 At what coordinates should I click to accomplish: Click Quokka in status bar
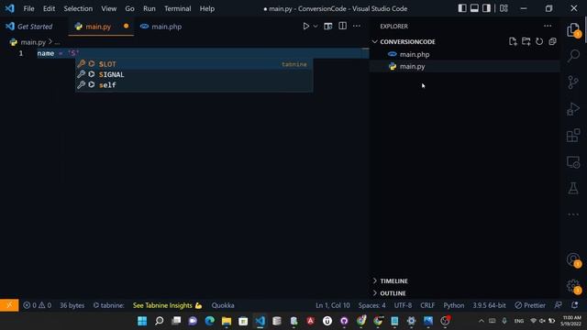coord(223,305)
